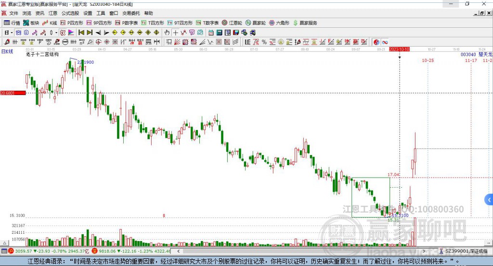Open the 浏览 menu

tap(27, 13)
